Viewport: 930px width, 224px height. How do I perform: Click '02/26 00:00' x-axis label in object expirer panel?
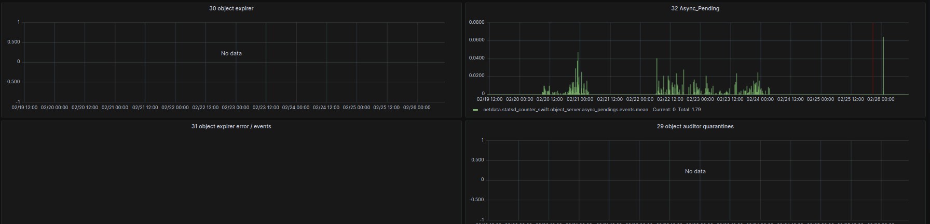pyautogui.click(x=417, y=108)
